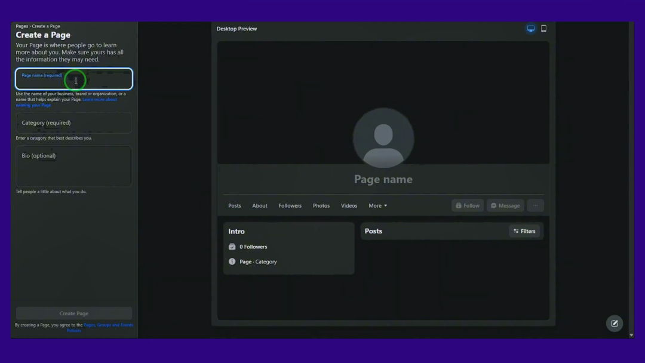
Task: Open the Posts tab in preview
Action: tap(235, 205)
